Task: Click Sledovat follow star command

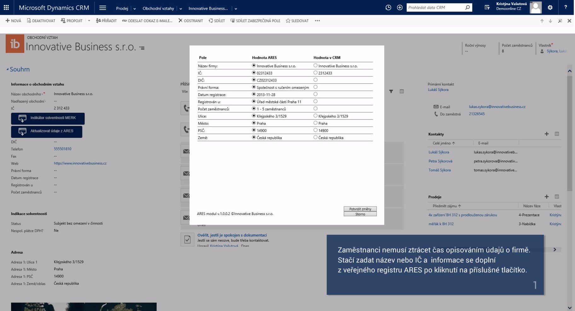Action: (x=297, y=21)
